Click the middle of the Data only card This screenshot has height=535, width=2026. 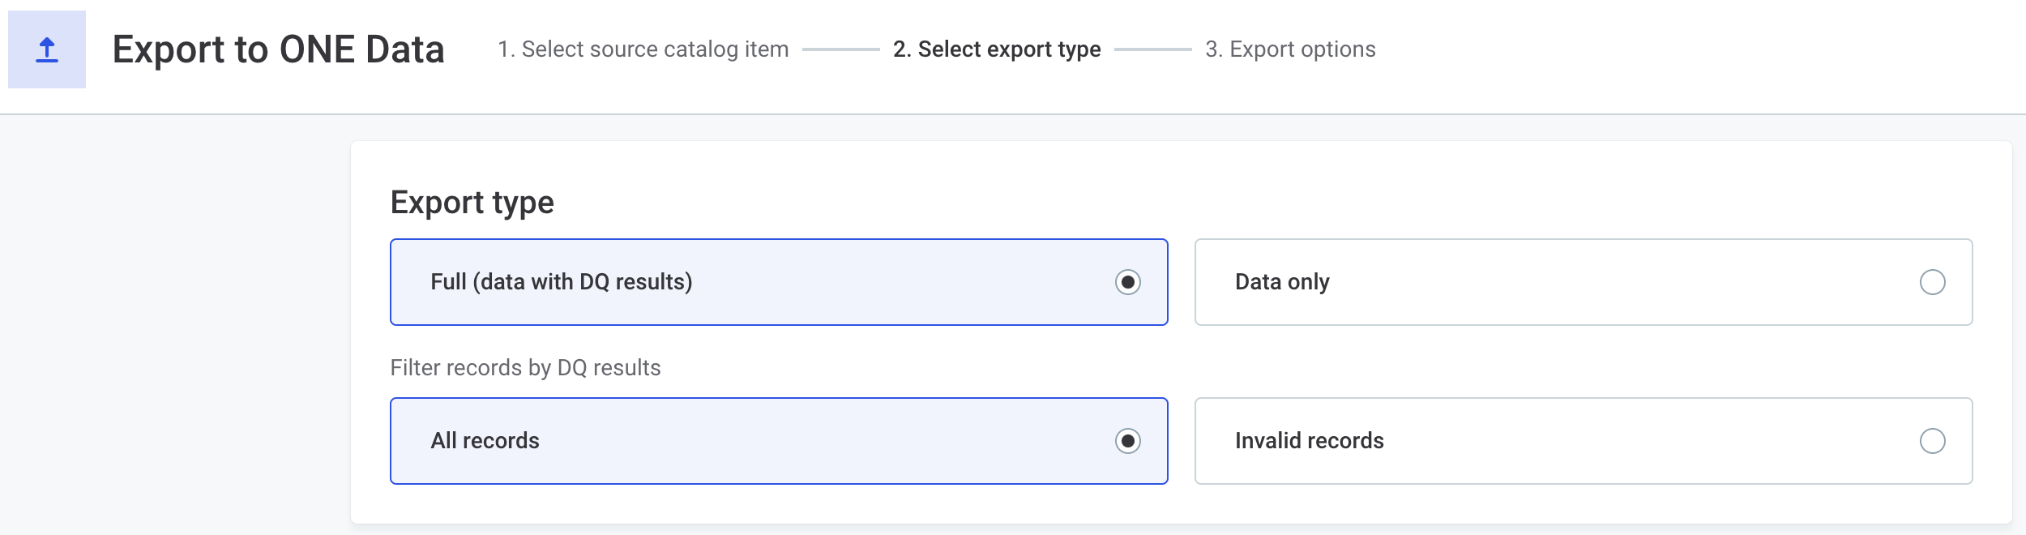coord(1584,282)
